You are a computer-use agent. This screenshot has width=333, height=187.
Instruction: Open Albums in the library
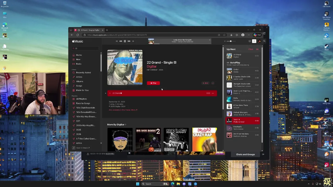79,81
